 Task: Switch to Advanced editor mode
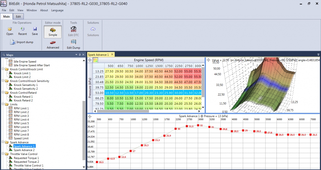53,45
